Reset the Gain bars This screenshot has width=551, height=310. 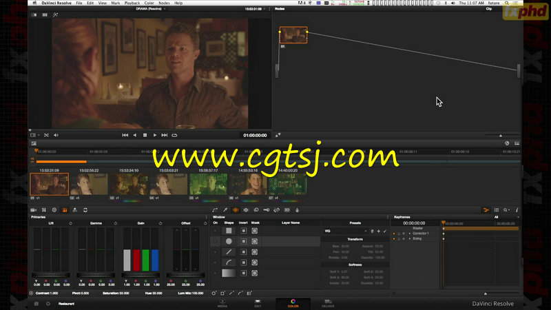(160, 223)
